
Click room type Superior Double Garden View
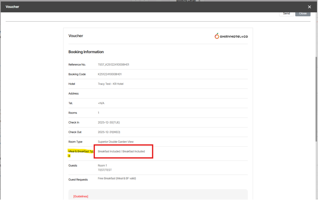coord(116,141)
